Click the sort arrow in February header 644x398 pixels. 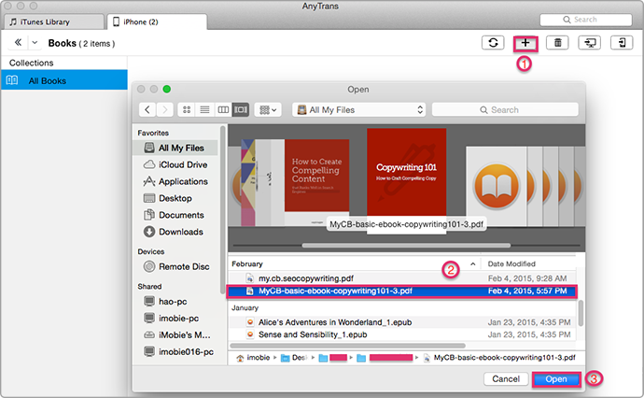[472, 264]
